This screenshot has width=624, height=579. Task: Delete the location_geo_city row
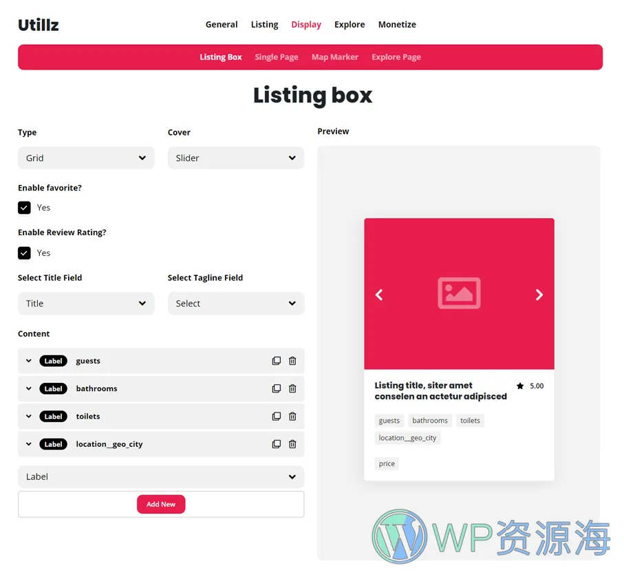(292, 444)
